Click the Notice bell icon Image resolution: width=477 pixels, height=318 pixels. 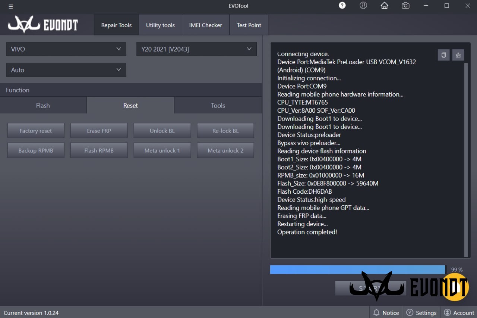click(x=376, y=313)
